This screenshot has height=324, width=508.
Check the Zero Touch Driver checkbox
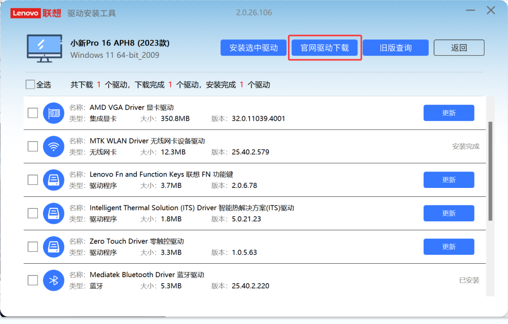[x=33, y=247]
